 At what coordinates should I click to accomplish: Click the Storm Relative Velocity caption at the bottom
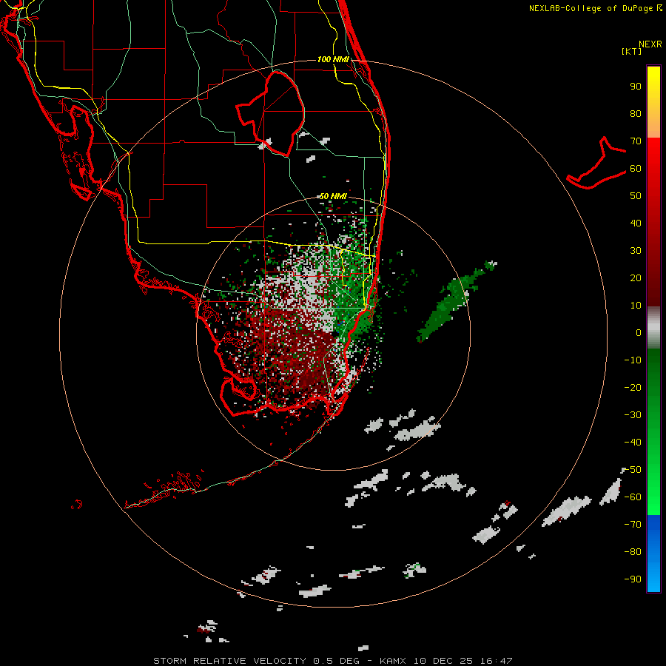pyautogui.click(x=332, y=661)
